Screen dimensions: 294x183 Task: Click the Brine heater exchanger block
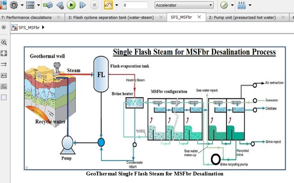click(x=135, y=103)
